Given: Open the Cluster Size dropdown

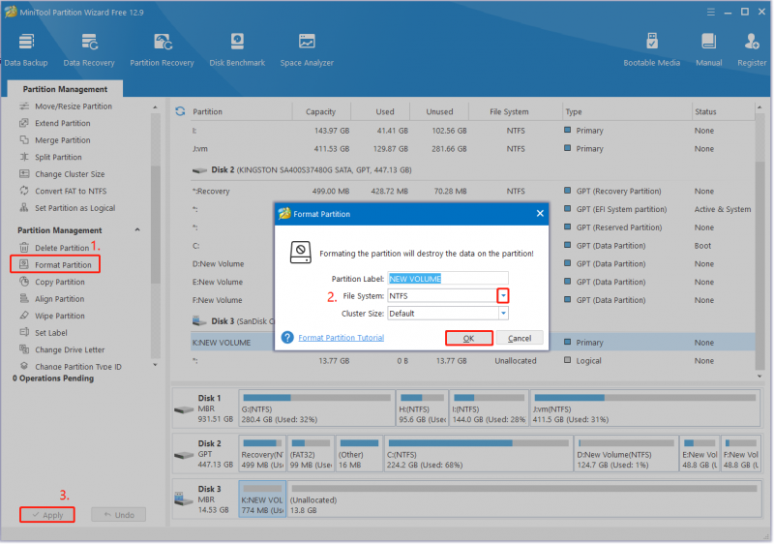Looking at the screenshot, I should 503,313.
